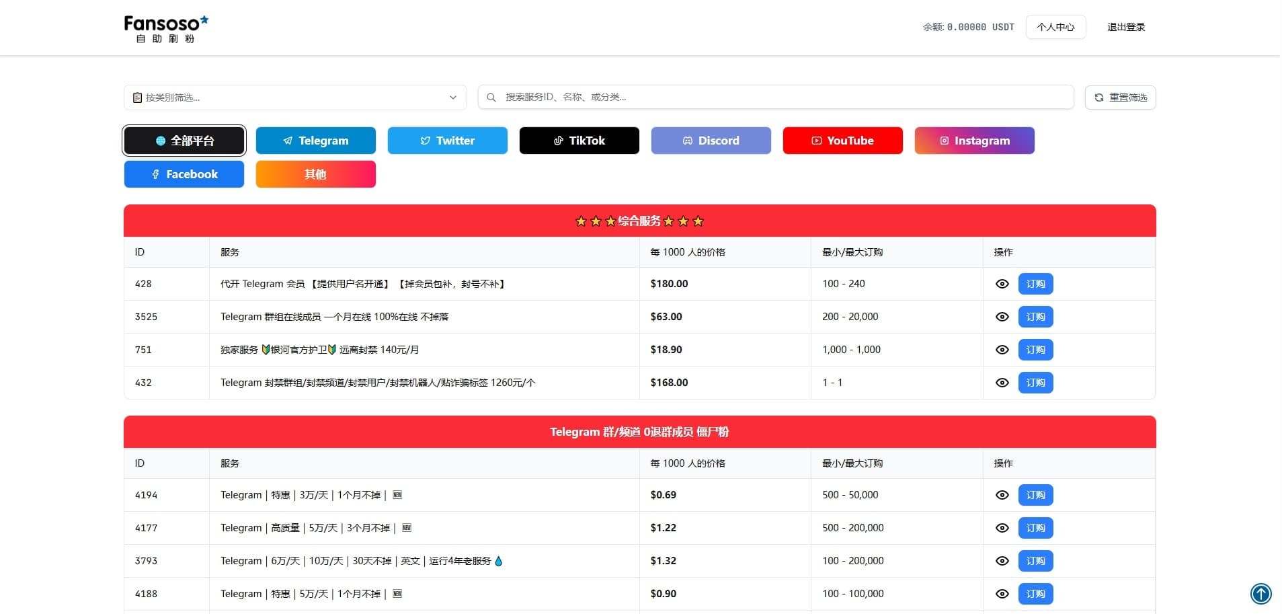This screenshot has height=614, width=1282.
Task: View details eye icon for service 4177
Action: [1002, 528]
